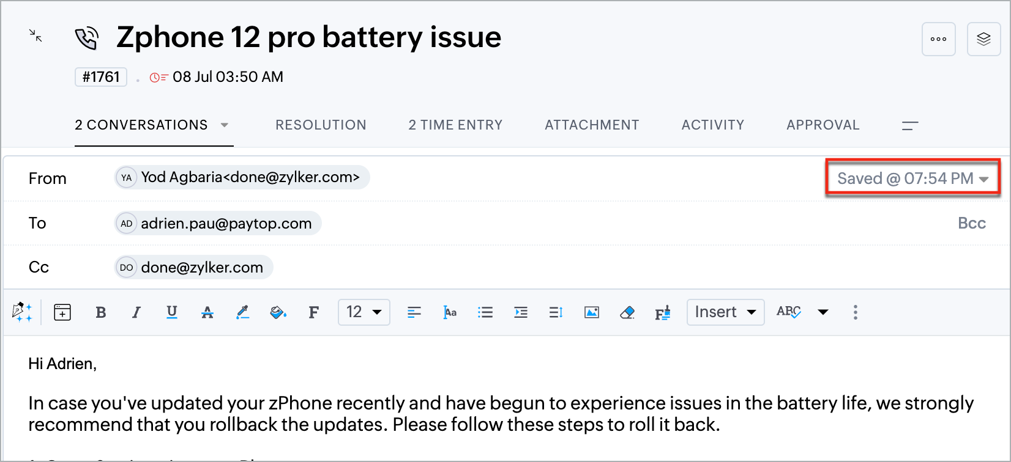Viewport: 1011px width, 462px height.
Task: Collapse the ticket view with shrink arrows
Action: pos(36,36)
